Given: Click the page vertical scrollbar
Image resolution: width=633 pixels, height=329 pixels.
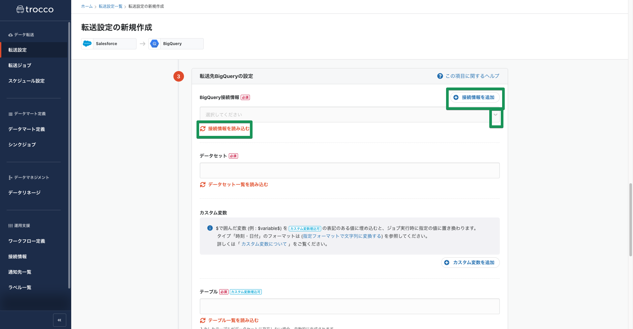Looking at the screenshot, I should tap(631, 220).
